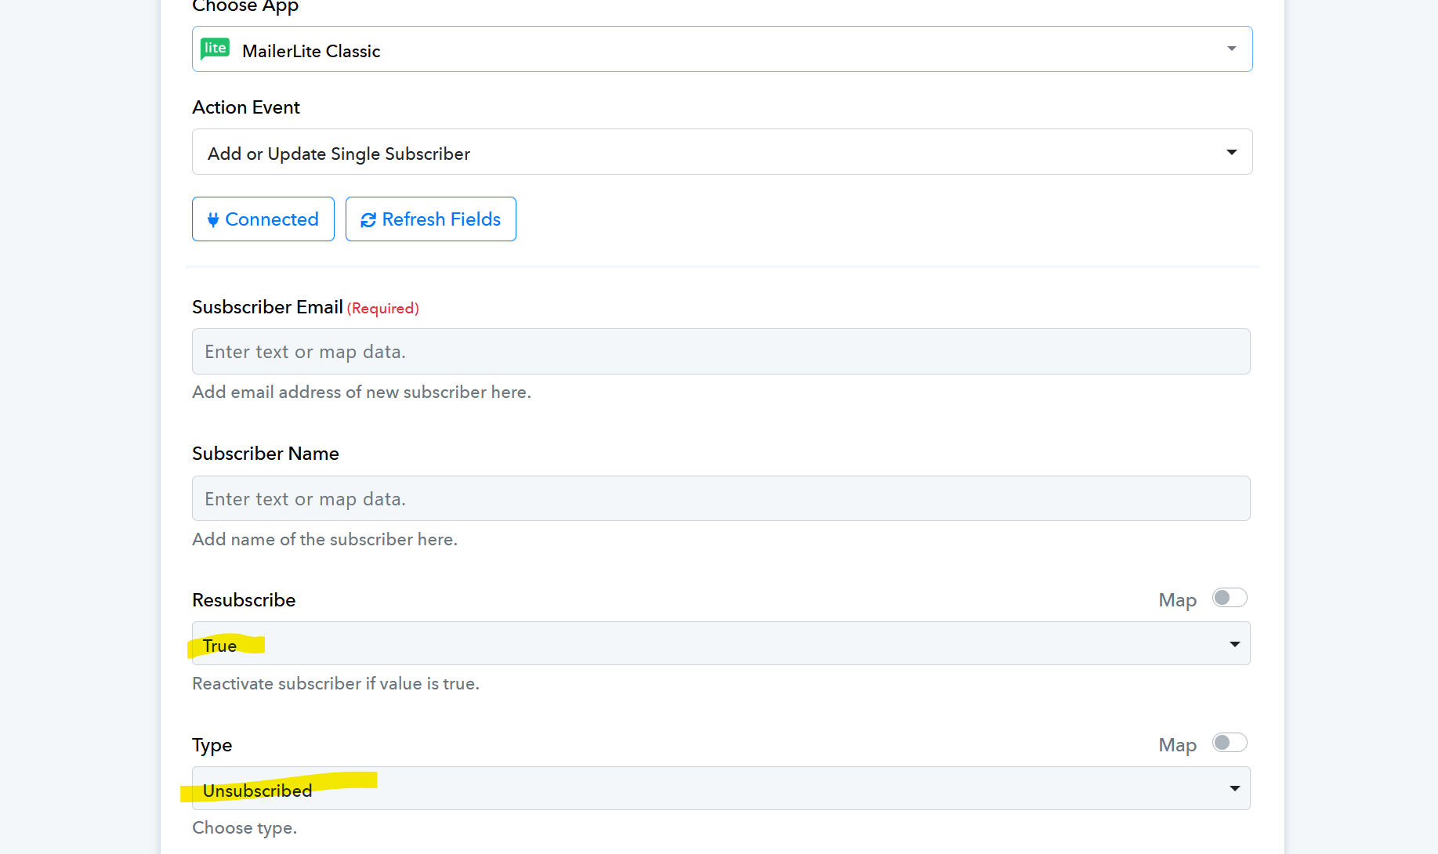Click the red '(Required)' marker text
Image resolution: width=1438 pixels, height=854 pixels.
pyautogui.click(x=383, y=309)
